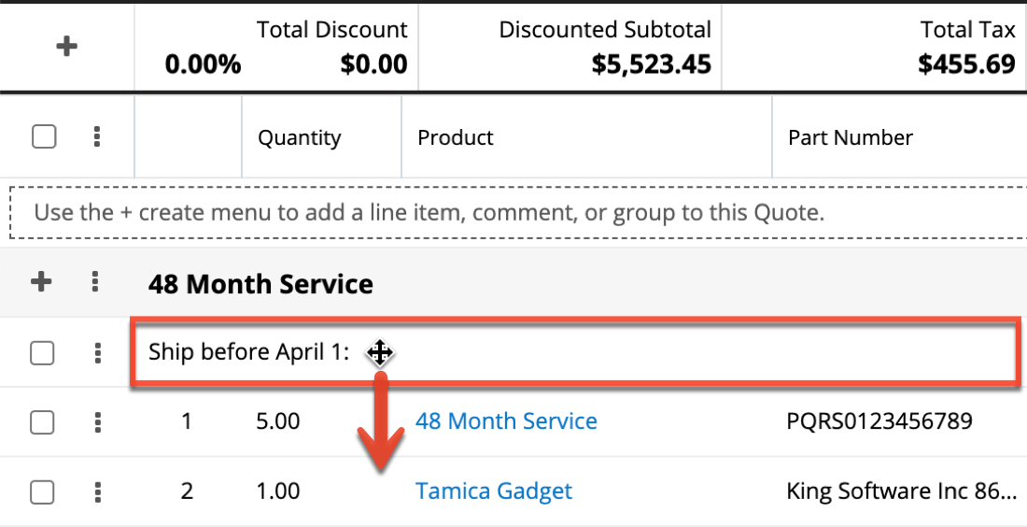The image size is (1027, 527).
Task: Click three-dot icon on 48 Month Service line
Action: [97, 422]
